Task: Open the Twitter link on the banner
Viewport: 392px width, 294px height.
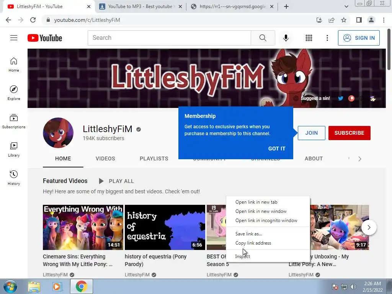Action: (x=340, y=98)
